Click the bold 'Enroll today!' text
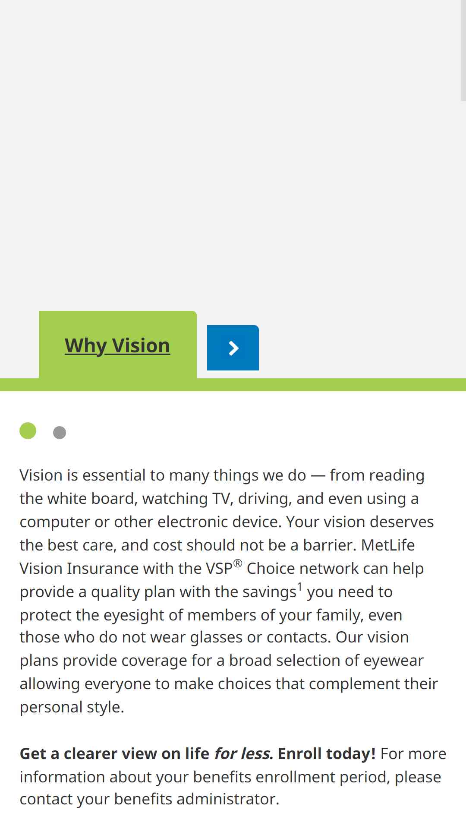466x829 pixels. pos(327,754)
